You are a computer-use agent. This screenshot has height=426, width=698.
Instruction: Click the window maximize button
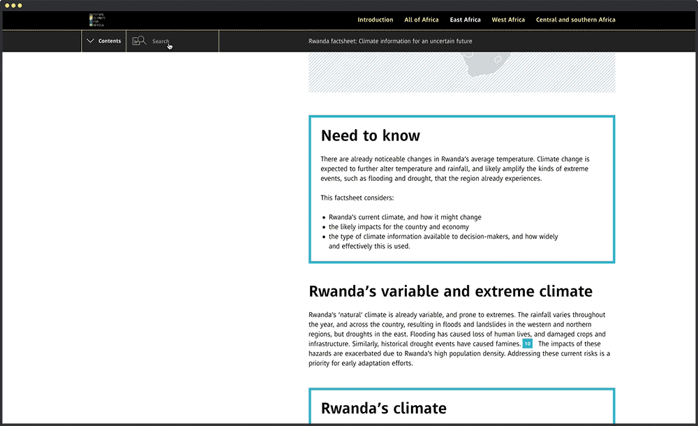(20, 5)
